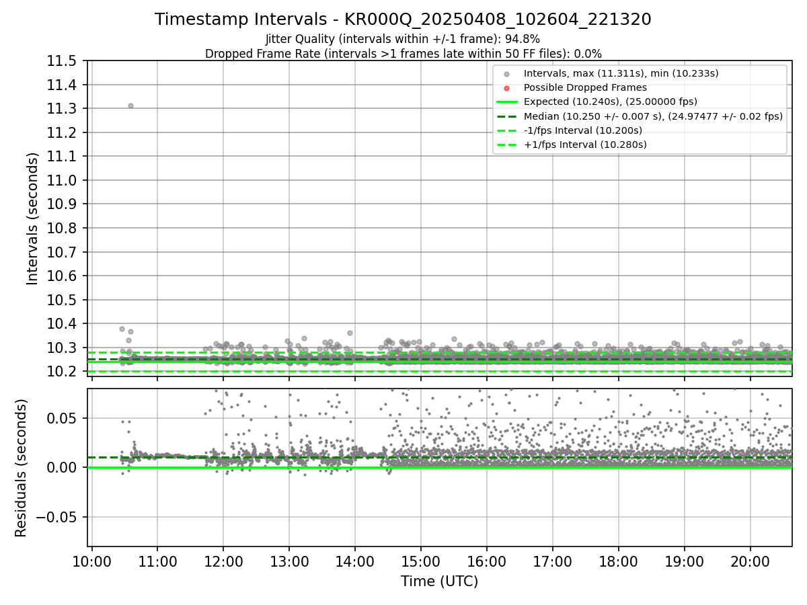Click the residuals tick label "0.00"

click(x=61, y=468)
